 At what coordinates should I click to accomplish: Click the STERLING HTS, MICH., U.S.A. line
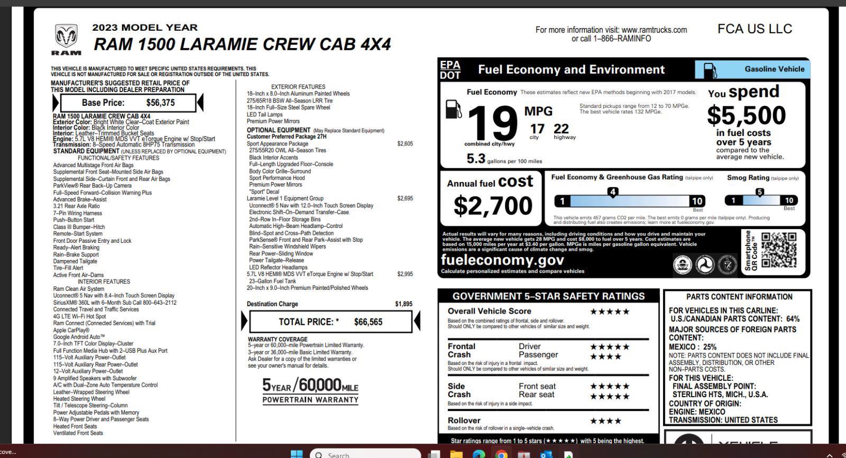point(720,395)
